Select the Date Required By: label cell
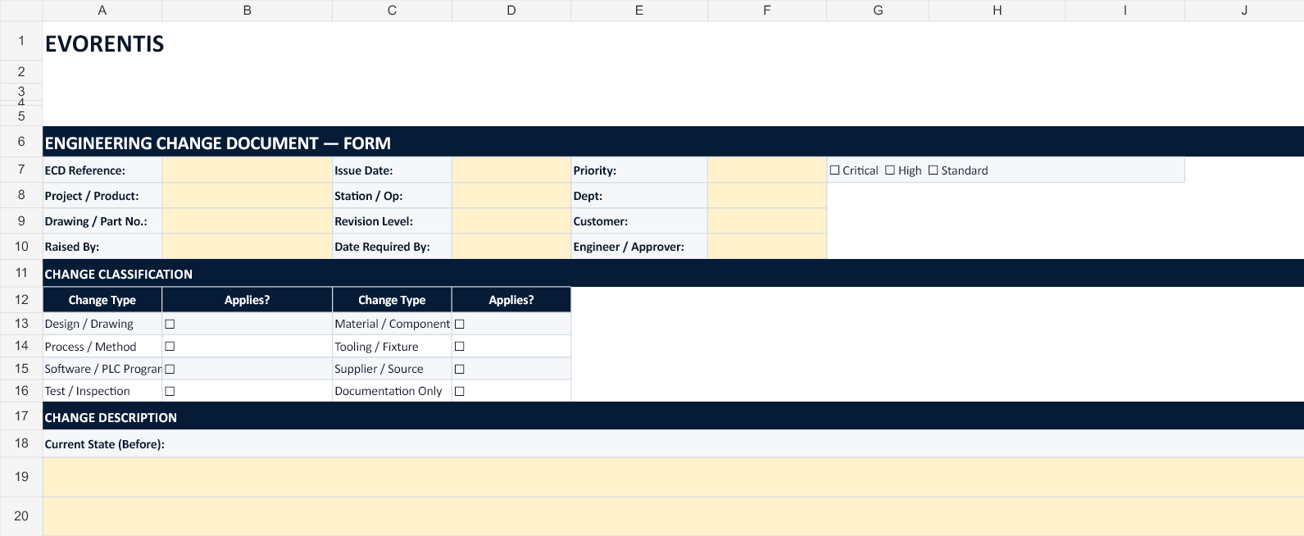This screenshot has width=1304, height=536. click(392, 247)
